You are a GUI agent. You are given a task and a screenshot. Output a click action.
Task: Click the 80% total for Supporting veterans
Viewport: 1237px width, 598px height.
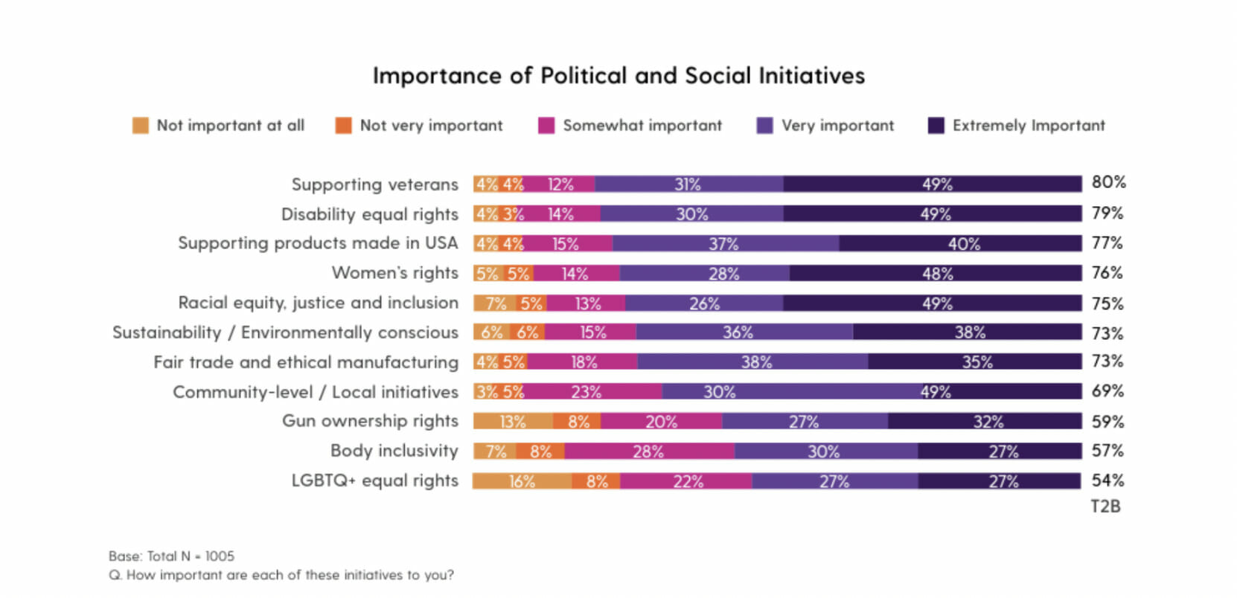(x=1108, y=182)
